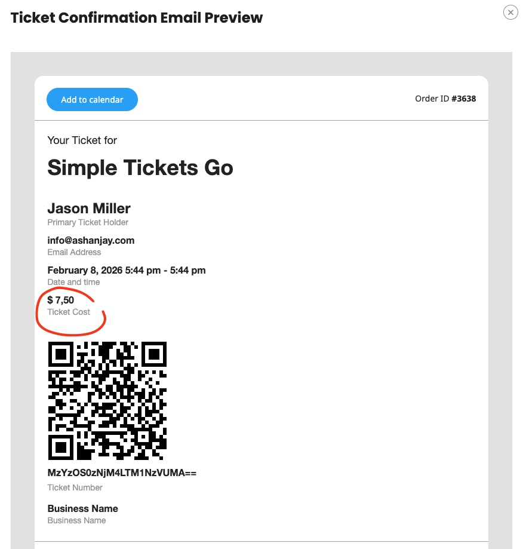Click the $ 7,50 ticket price
The width and height of the screenshot is (523, 549).
(61, 300)
